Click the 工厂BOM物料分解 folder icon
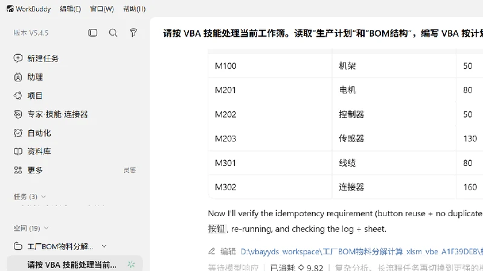This screenshot has width=483, height=271. click(18, 246)
